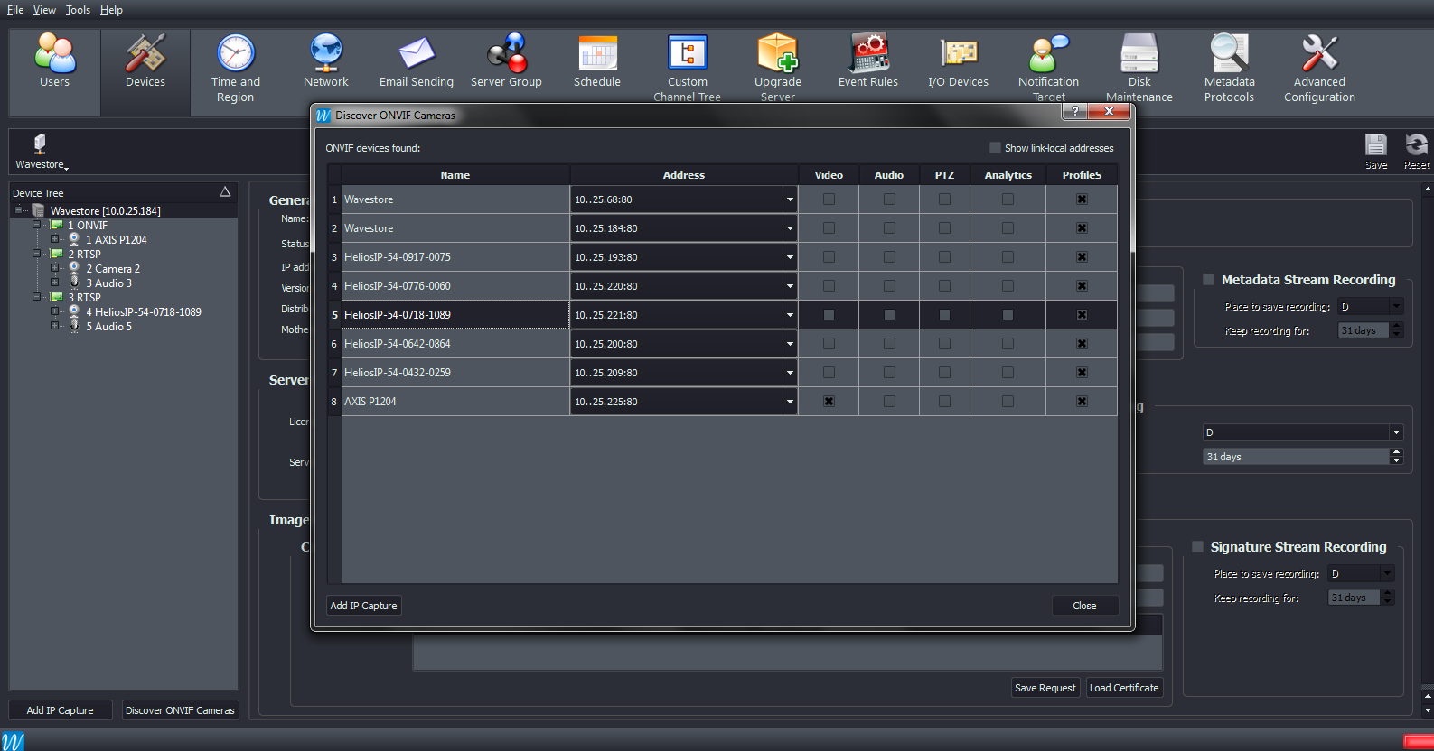Open the I/O Devices icon

[x=958, y=61]
